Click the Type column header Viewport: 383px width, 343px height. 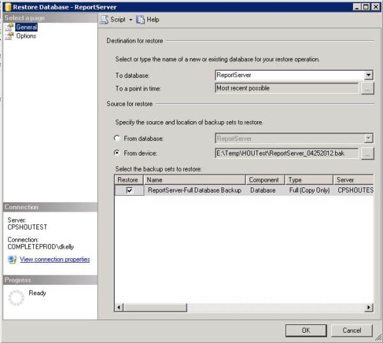coord(309,180)
